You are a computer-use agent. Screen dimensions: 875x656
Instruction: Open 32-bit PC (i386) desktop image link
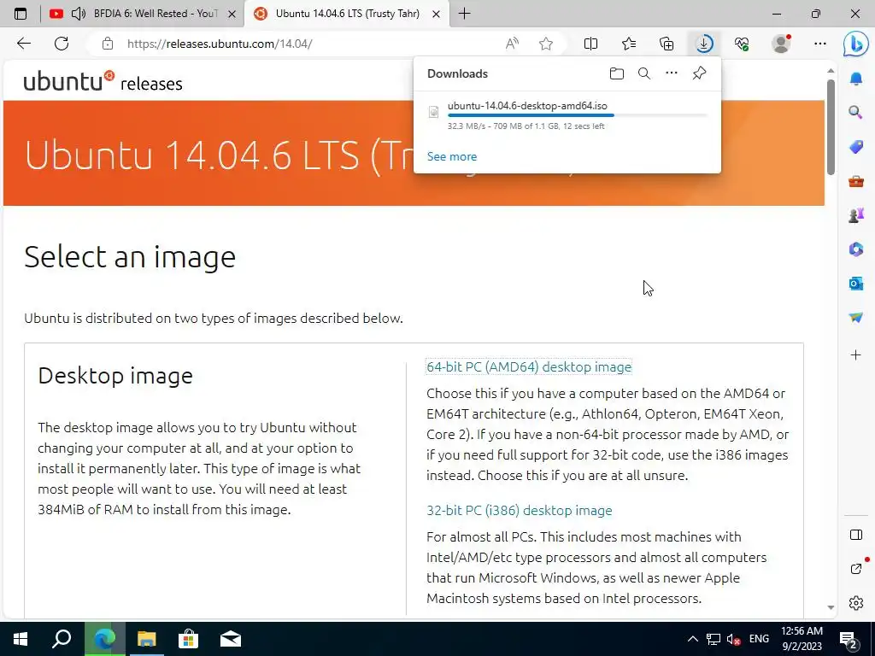(519, 511)
